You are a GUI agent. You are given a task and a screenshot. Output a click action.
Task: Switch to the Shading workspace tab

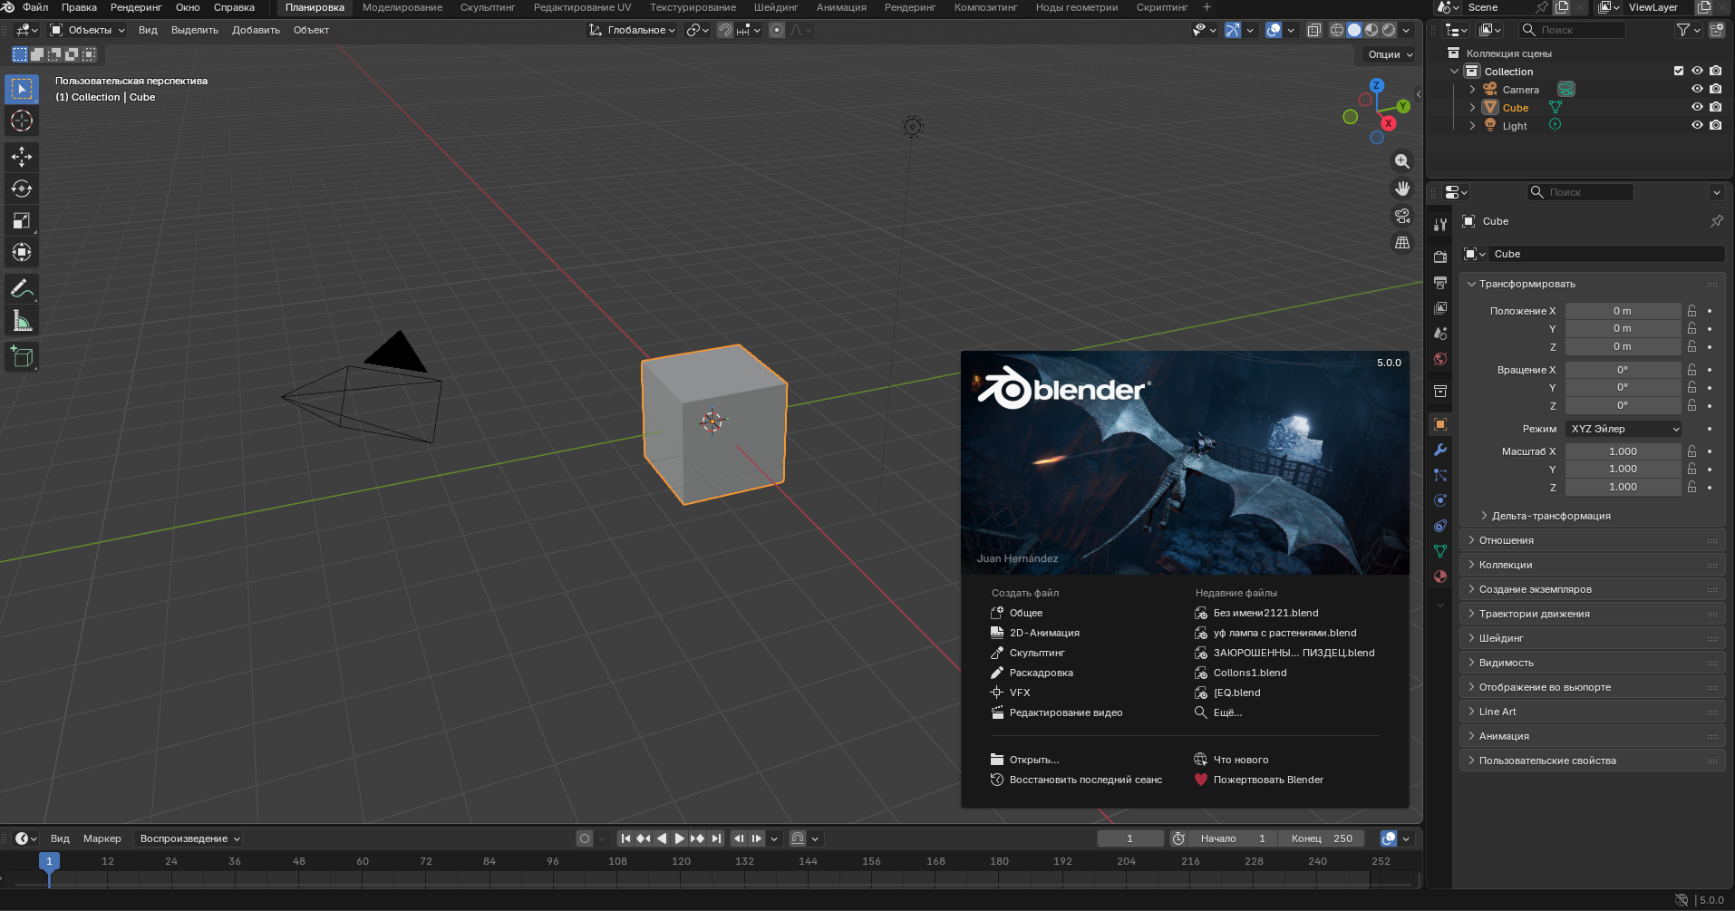[x=776, y=7]
